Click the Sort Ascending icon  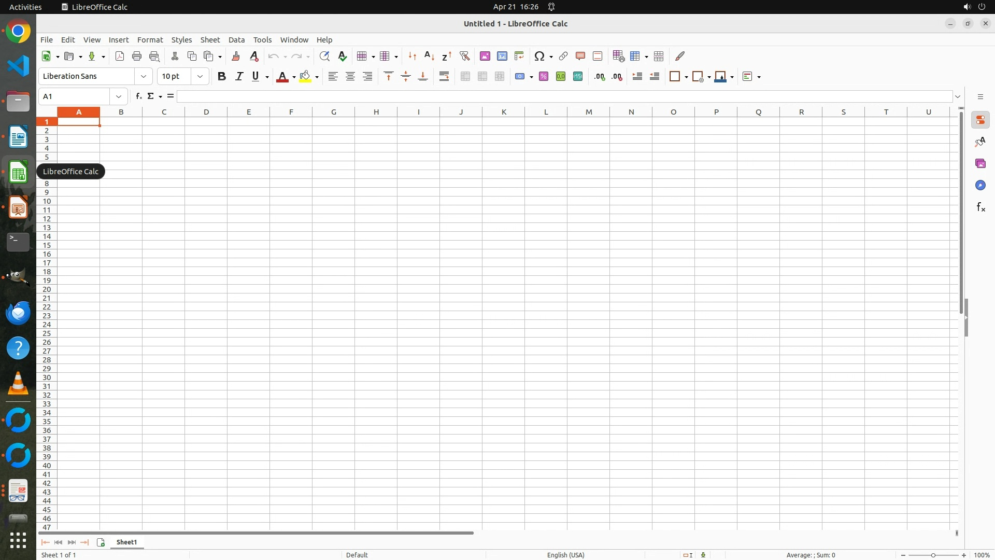[429, 56]
